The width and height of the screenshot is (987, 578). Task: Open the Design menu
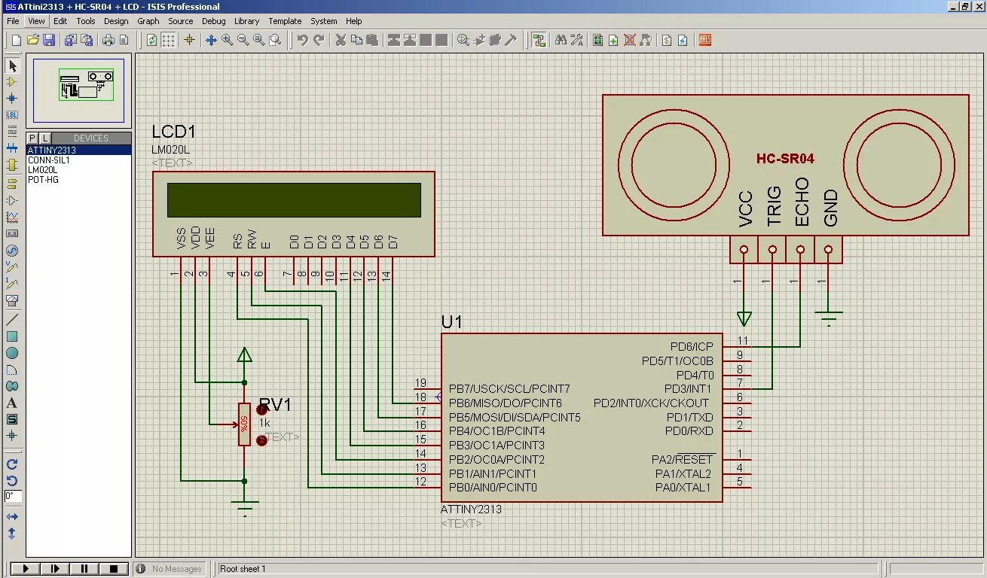point(116,21)
